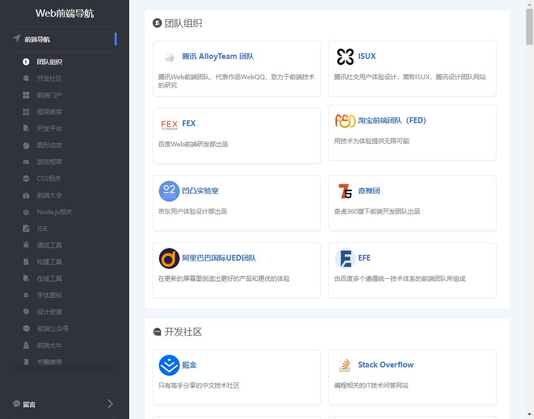Open the EFE title link

364,258
